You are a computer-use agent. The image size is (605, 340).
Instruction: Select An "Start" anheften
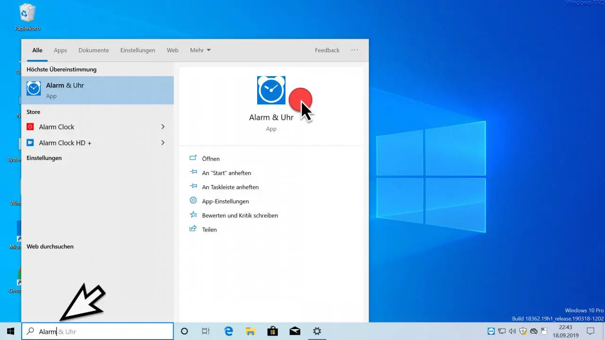click(226, 173)
